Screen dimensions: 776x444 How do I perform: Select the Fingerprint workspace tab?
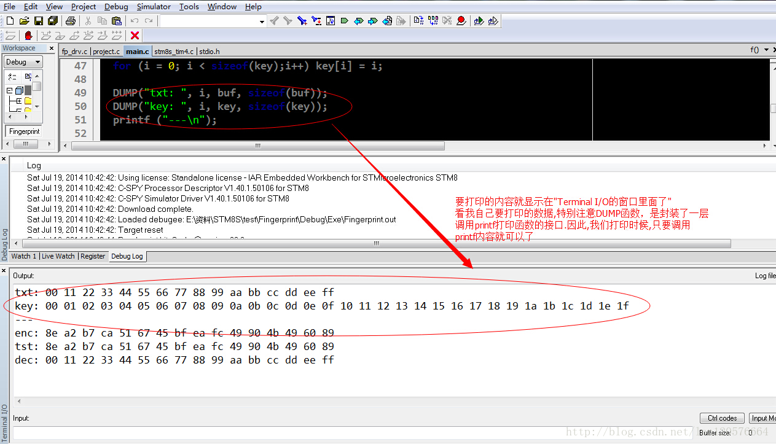click(24, 131)
